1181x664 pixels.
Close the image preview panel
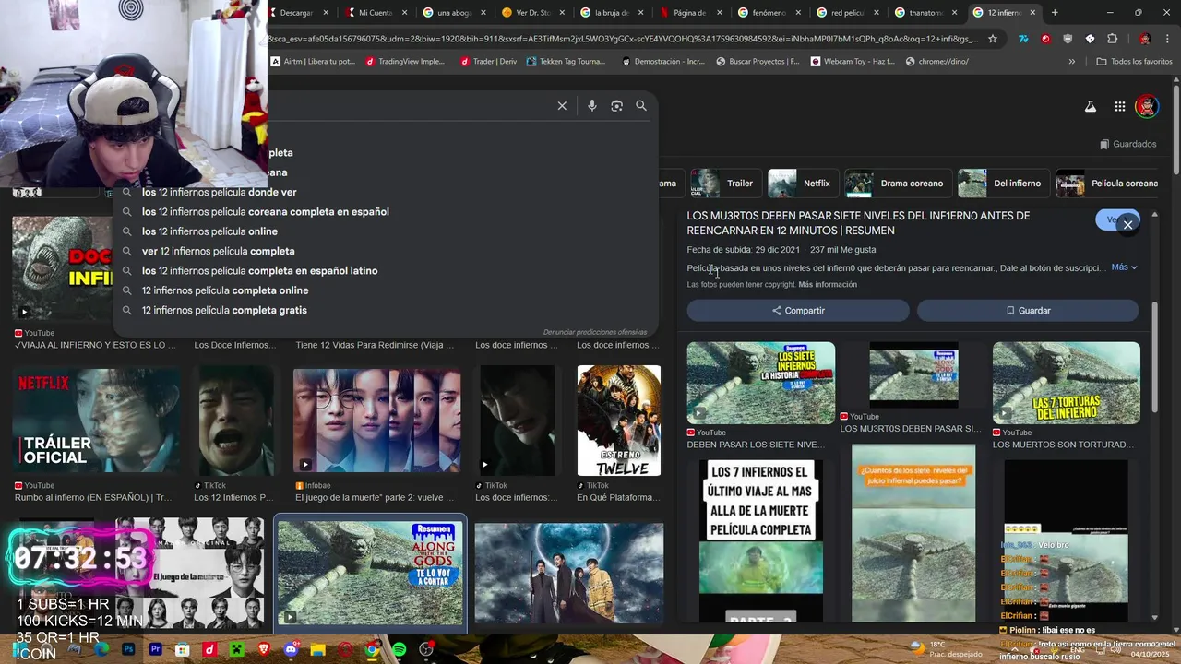[x=1127, y=225]
